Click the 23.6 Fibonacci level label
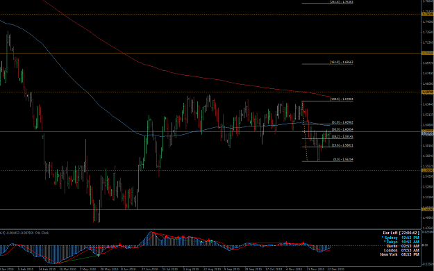The height and width of the screenshot is (271, 434). 342,145
